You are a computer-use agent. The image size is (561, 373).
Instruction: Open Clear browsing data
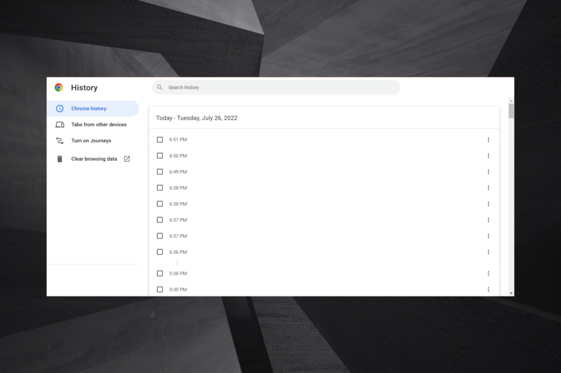93,159
